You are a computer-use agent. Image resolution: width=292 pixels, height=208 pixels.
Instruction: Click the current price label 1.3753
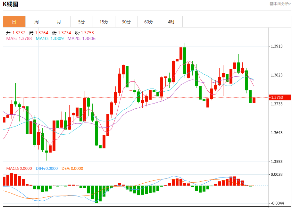pos(280,97)
